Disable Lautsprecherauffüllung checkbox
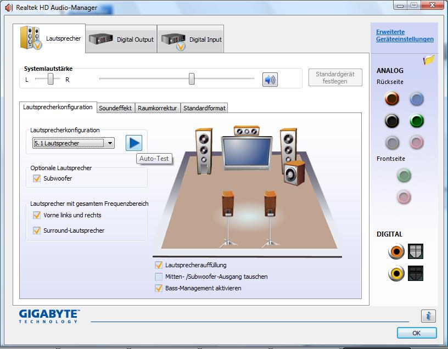This screenshot has width=448, height=349. [x=159, y=265]
